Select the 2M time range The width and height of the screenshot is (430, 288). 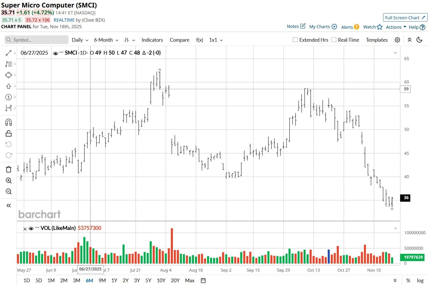click(64, 281)
